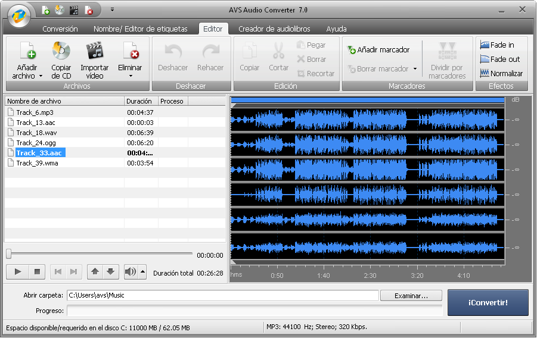The image size is (537, 338).
Task: Switch to the Conversión tab
Action: 60,29
